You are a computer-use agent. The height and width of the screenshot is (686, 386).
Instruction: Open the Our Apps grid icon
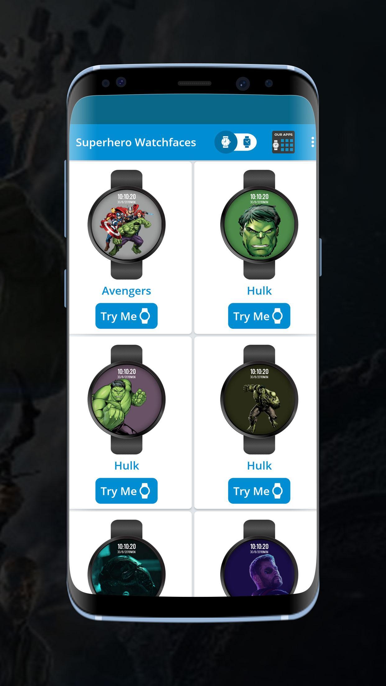[283, 142]
